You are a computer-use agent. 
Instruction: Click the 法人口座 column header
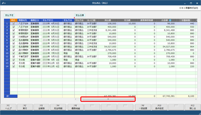click(x=92, y=20)
